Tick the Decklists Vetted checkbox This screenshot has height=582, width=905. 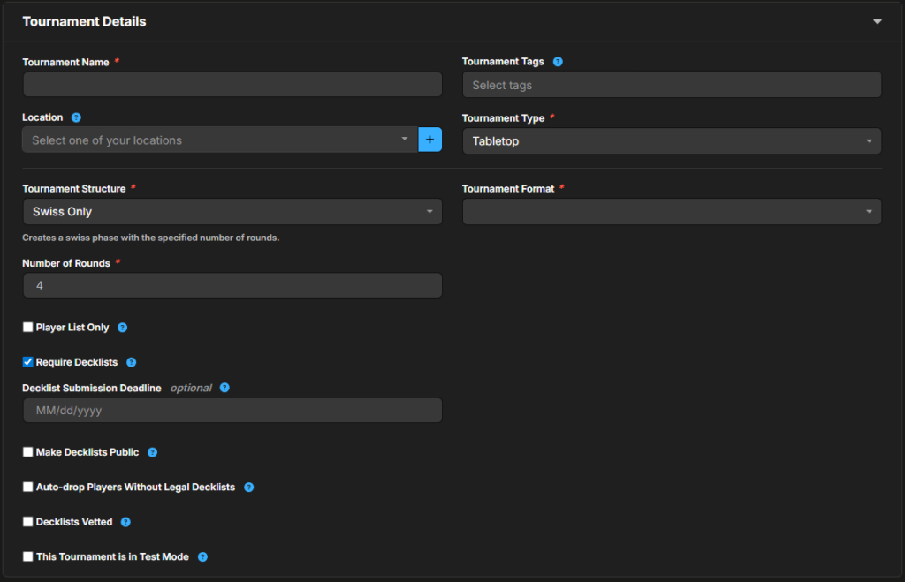tap(28, 522)
